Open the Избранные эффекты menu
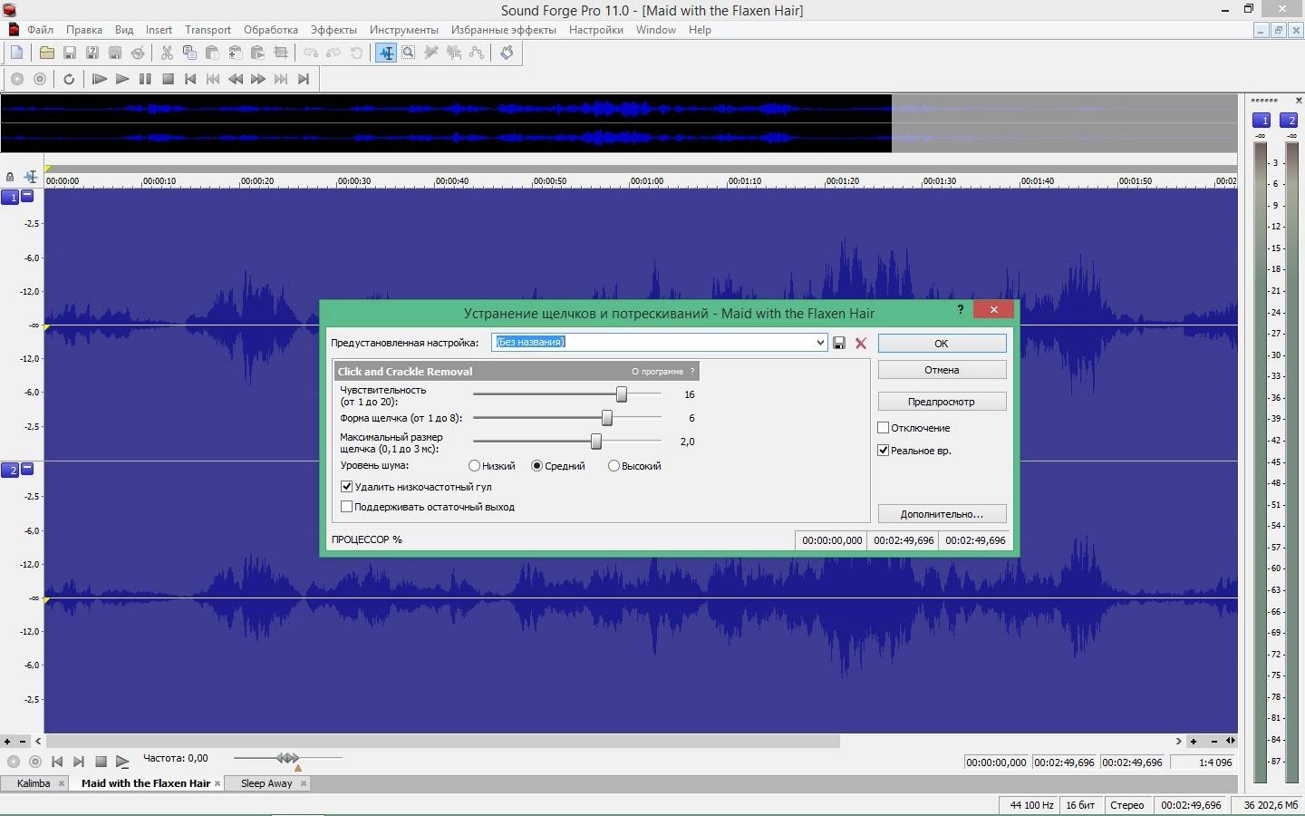The height and width of the screenshot is (816, 1305). click(504, 30)
